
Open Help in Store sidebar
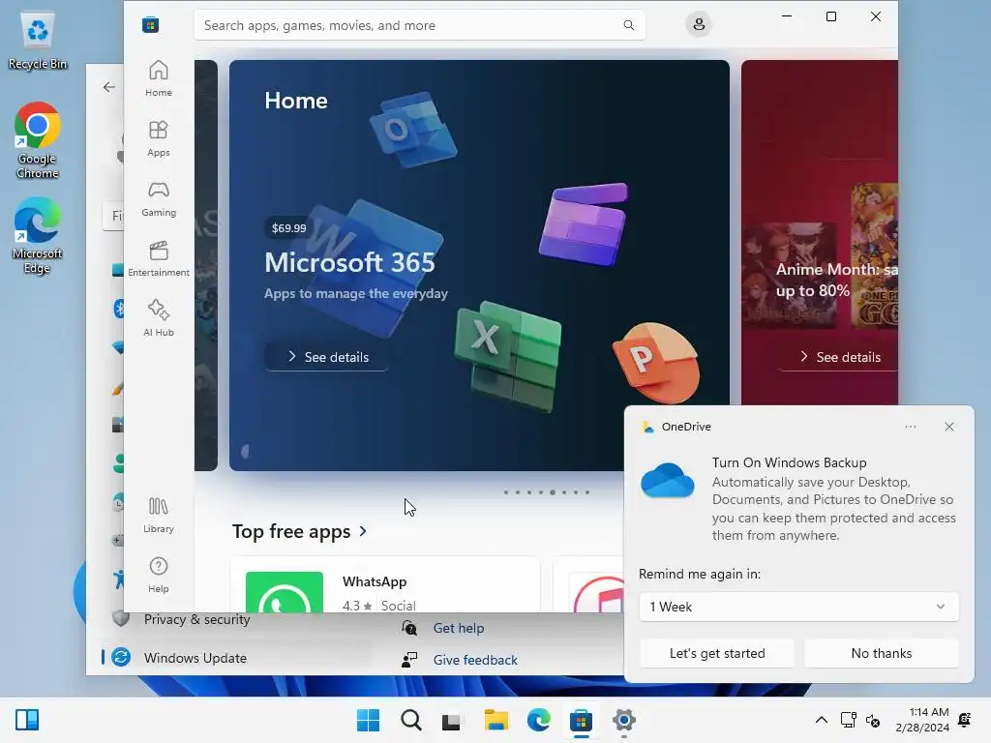tap(158, 575)
